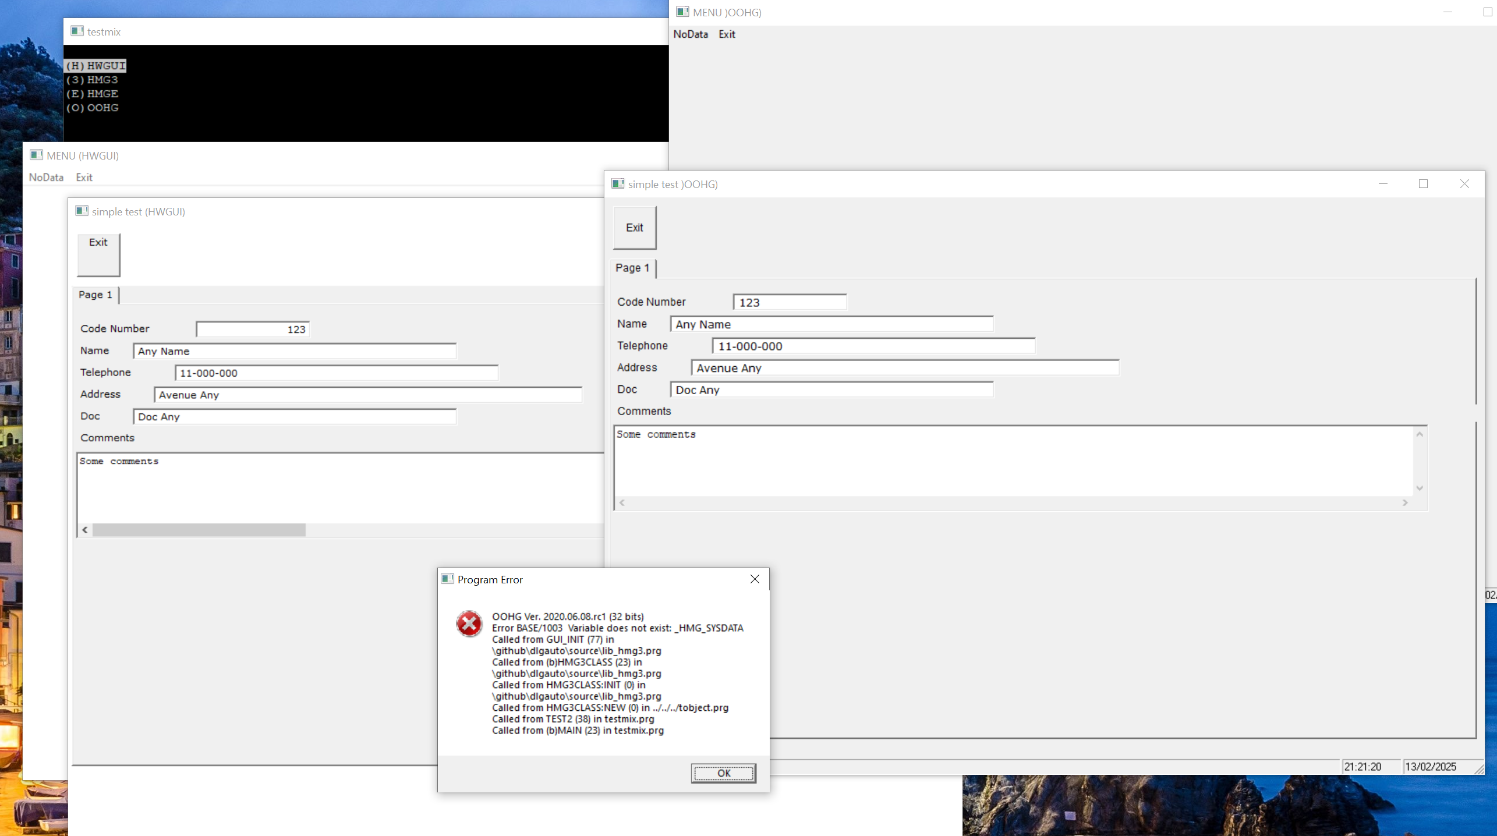Image resolution: width=1497 pixels, height=836 pixels.
Task: Click the simple test (HWGUI) title icon
Action: [x=82, y=211]
